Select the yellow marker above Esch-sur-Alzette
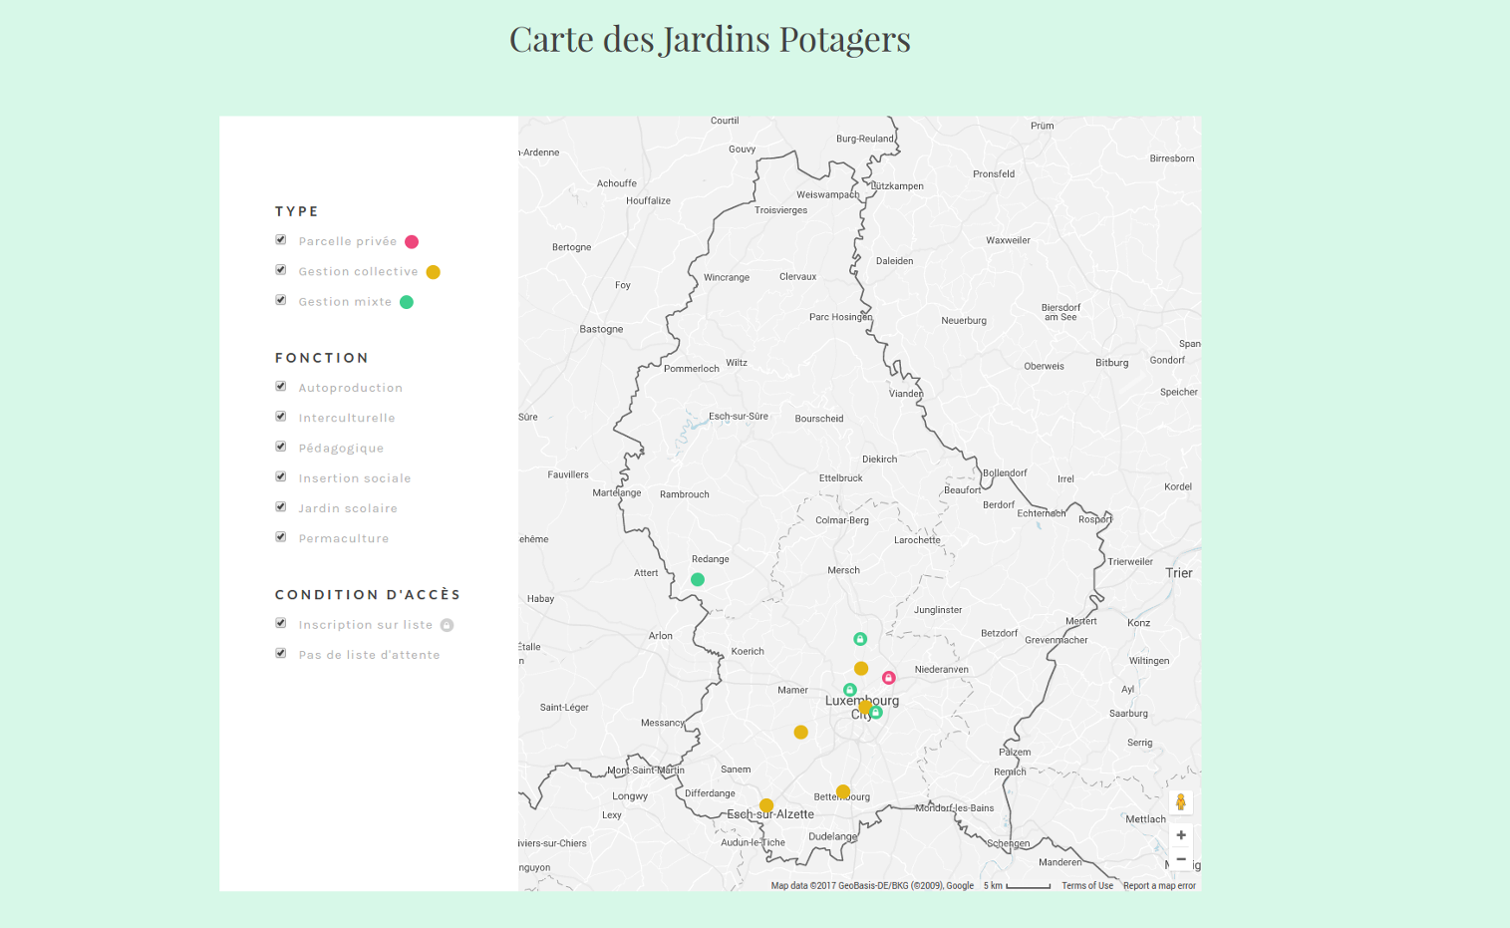Image resolution: width=1510 pixels, height=928 pixels. pyautogui.click(x=766, y=805)
